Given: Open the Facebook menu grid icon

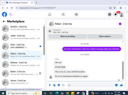Looking at the screenshot, I should pyautogui.click(x=110, y=14).
